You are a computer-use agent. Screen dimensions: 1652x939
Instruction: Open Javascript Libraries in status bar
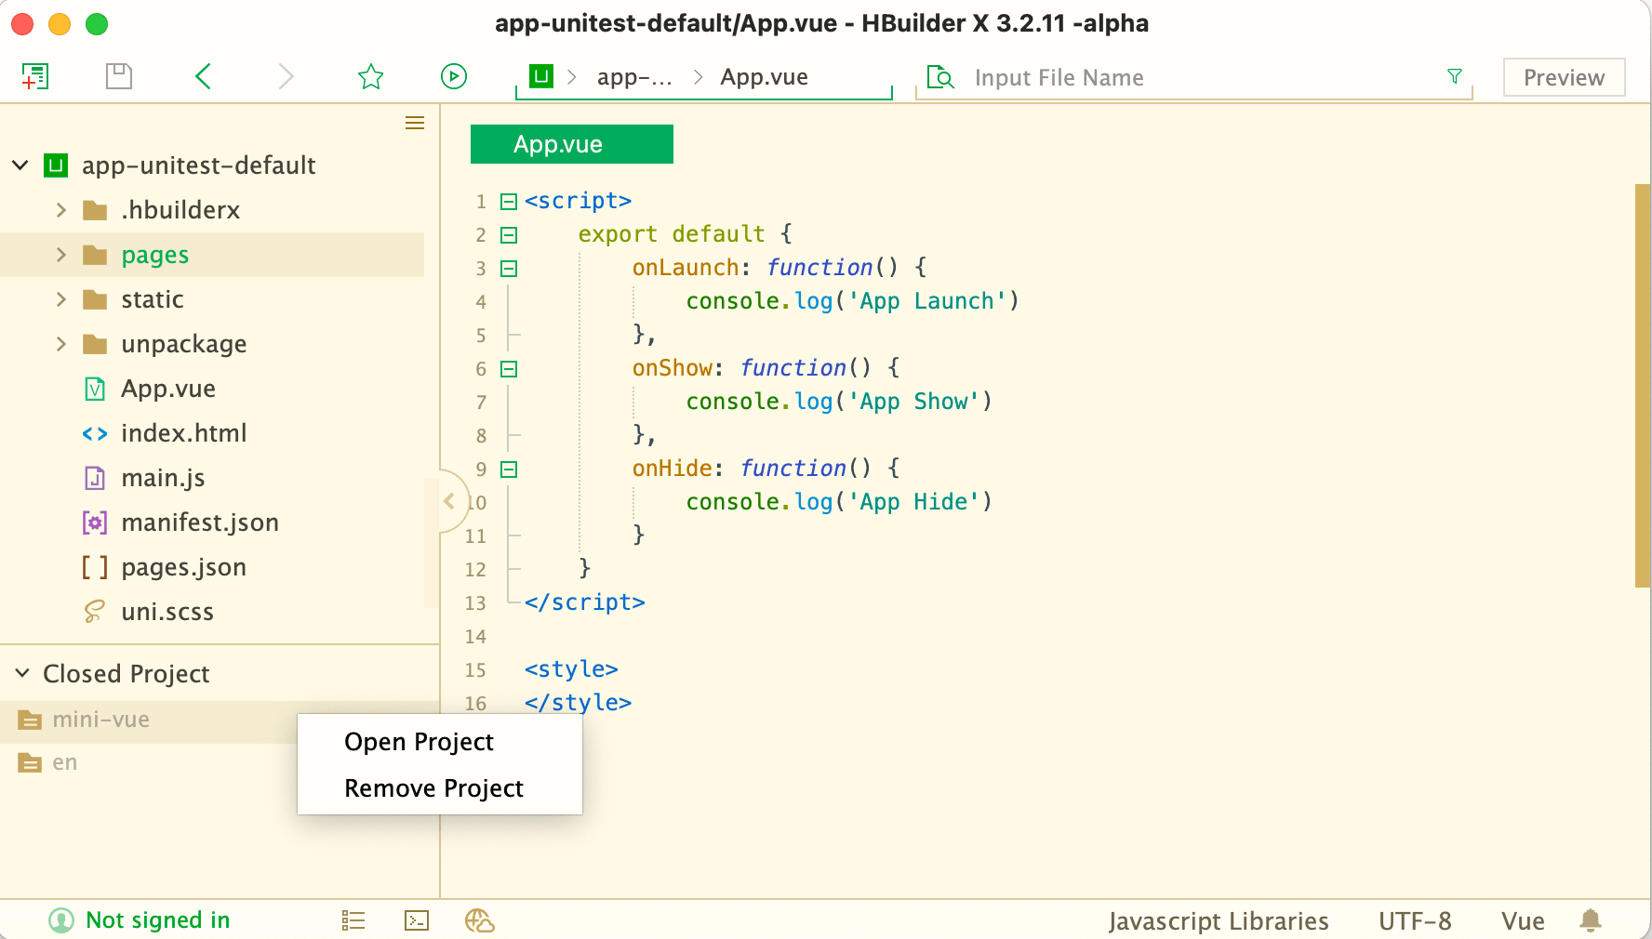point(1219,920)
